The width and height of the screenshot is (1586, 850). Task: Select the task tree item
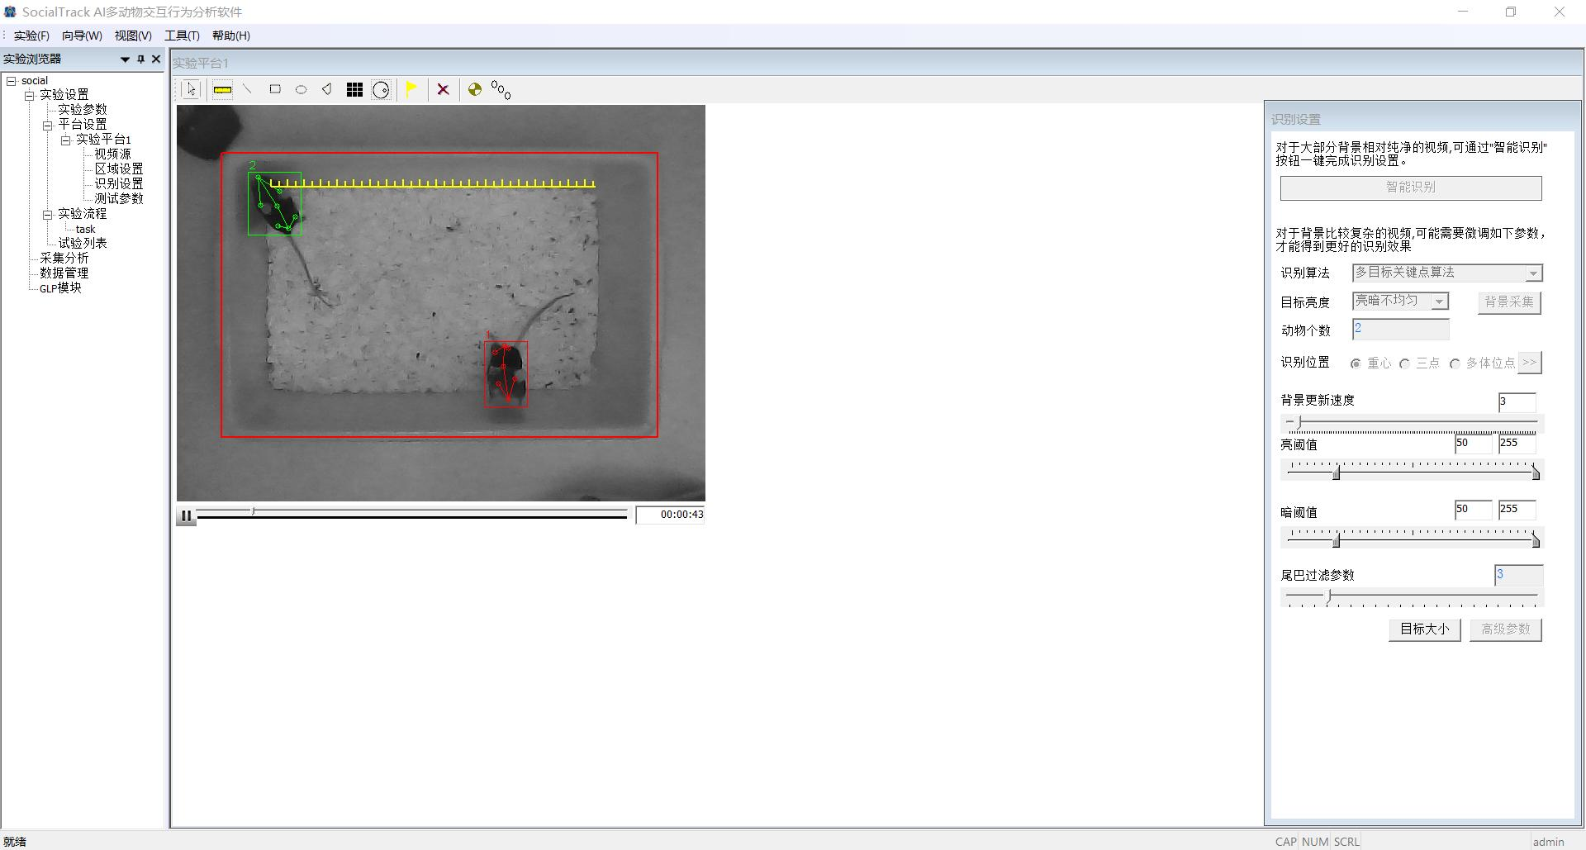pos(86,229)
